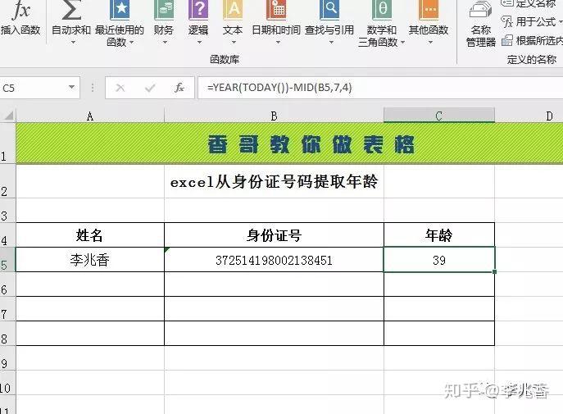Image resolution: width=563 pixels, height=414 pixels.
Task: Select column A header
Action: pos(90,116)
